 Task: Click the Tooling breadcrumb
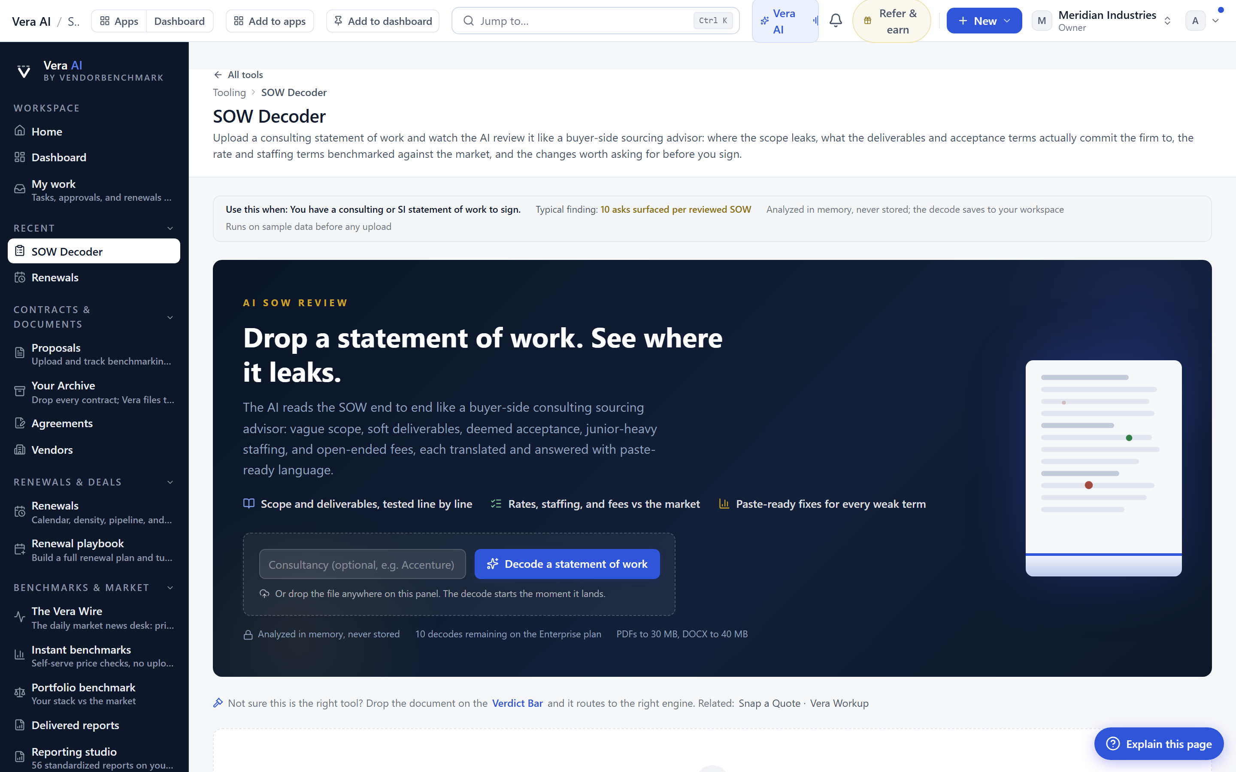[x=229, y=92]
